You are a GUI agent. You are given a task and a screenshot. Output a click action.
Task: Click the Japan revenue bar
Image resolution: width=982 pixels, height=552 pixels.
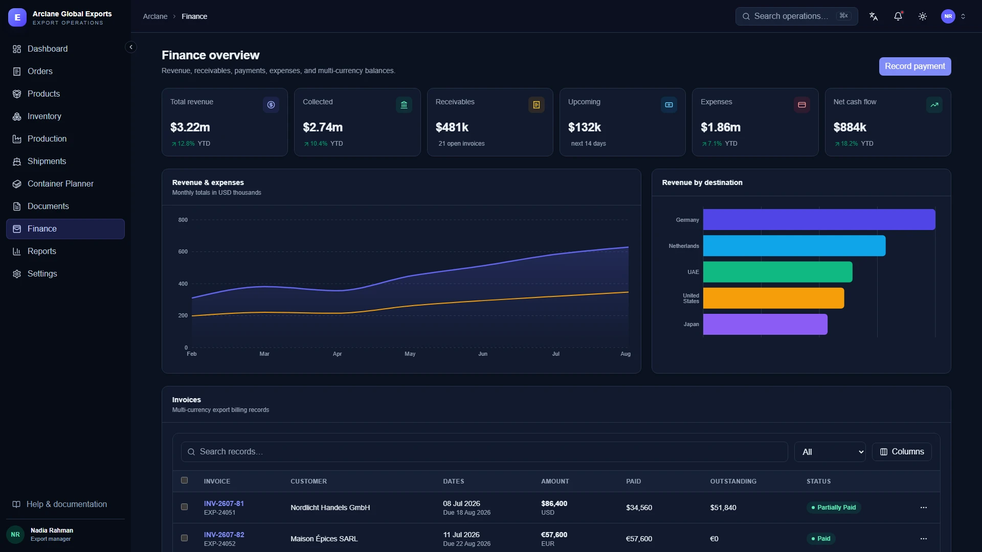(x=765, y=325)
